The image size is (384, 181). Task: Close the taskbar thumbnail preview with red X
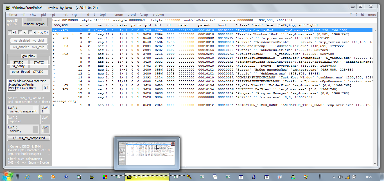(173, 144)
